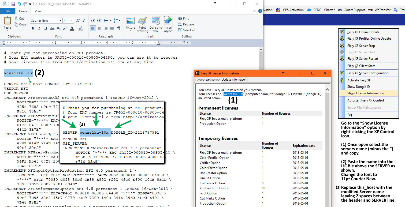Click Select all in Editing group
The image size is (405, 207).
[187, 30]
